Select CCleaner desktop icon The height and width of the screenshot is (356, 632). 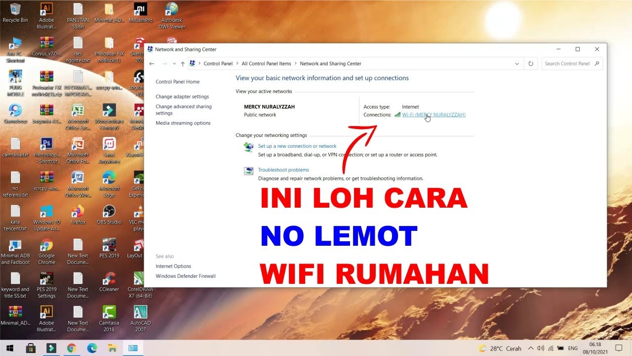(109, 282)
